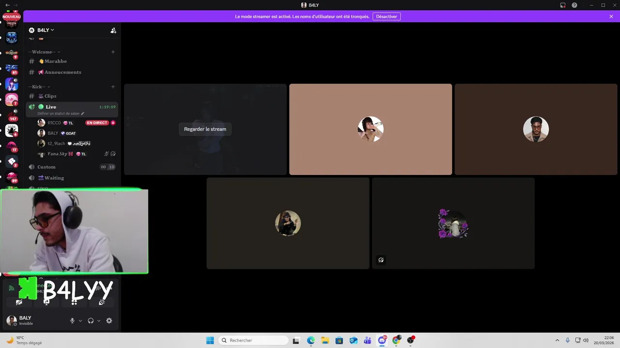This screenshot has width=620, height=348.
Task: Click the back arrow in the title bar
Action: coord(7,5)
